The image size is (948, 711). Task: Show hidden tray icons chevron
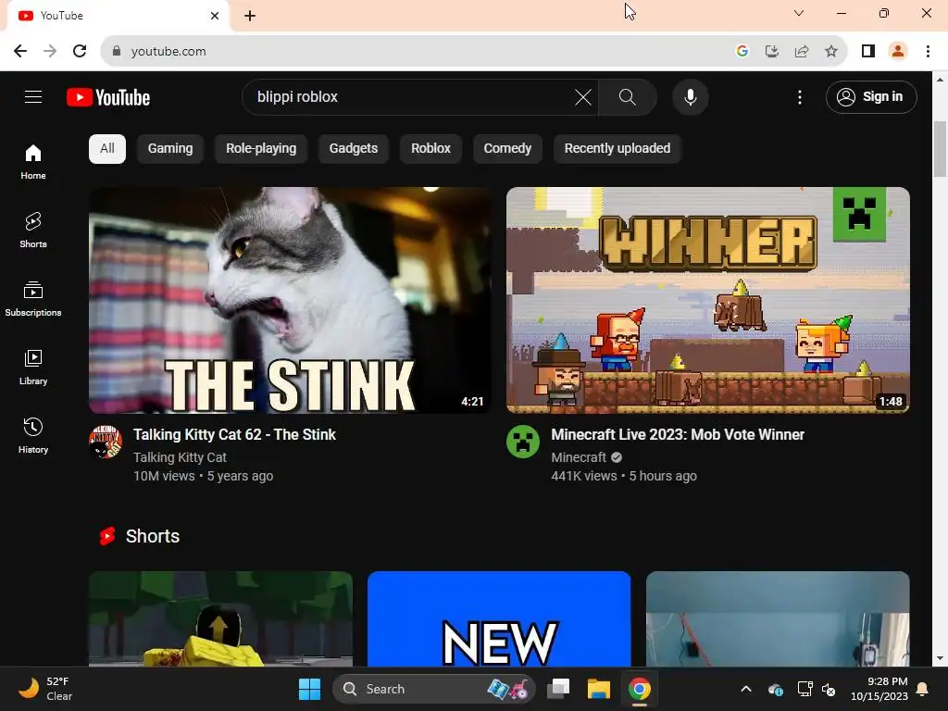coord(746,689)
